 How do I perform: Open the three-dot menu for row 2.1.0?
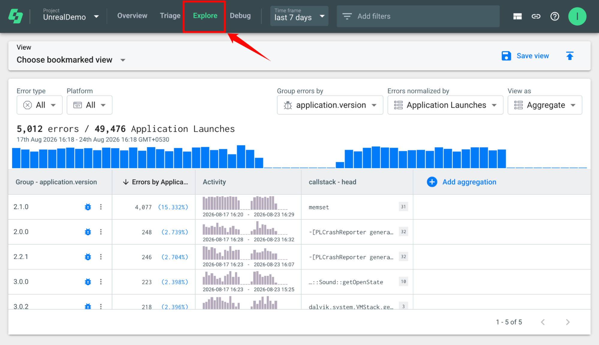click(x=101, y=207)
